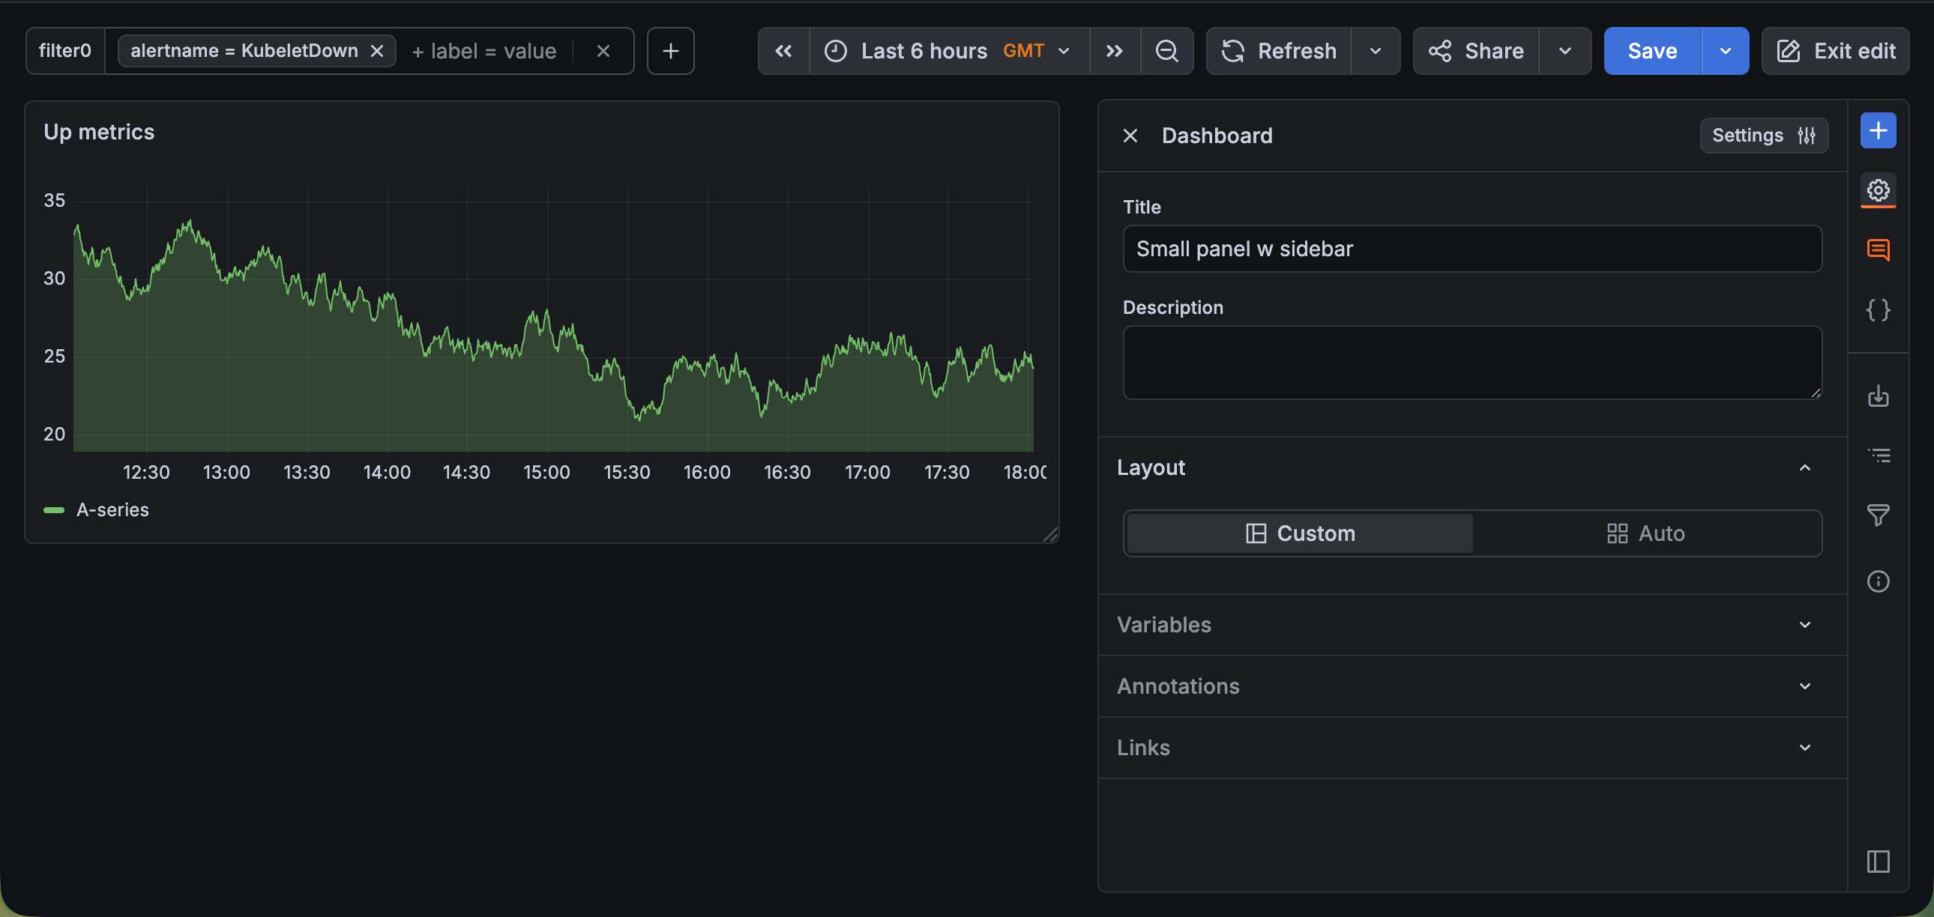Click the Title field showing Small panel w sidebar
Screen dimensions: 1934x917
click(1470, 249)
